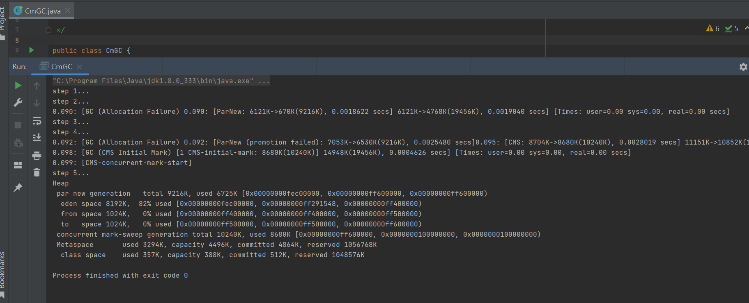
Task: Print console output with printer icon
Action: (x=37, y=155)
